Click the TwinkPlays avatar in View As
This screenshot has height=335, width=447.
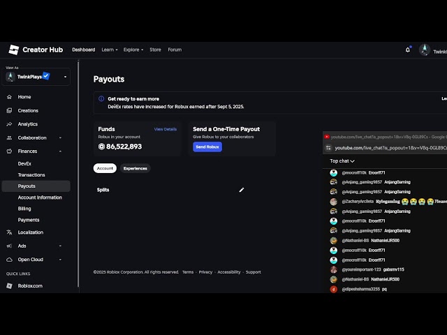10,77
